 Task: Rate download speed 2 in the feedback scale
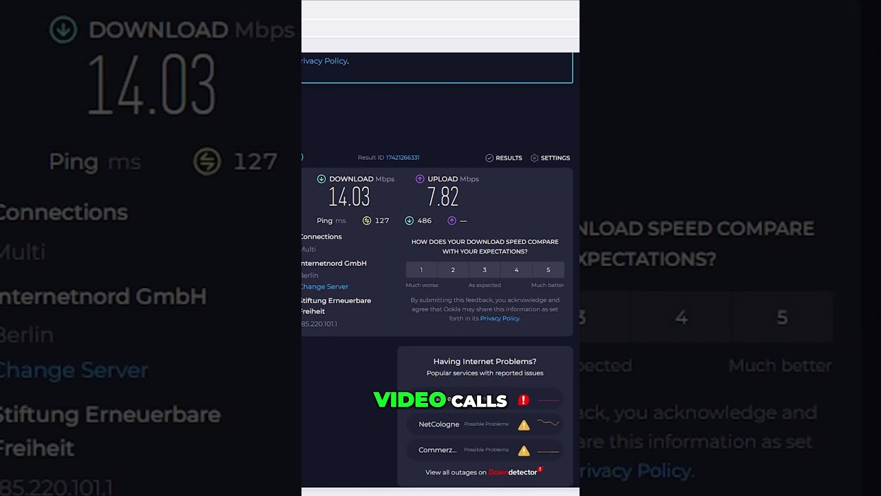453,270
